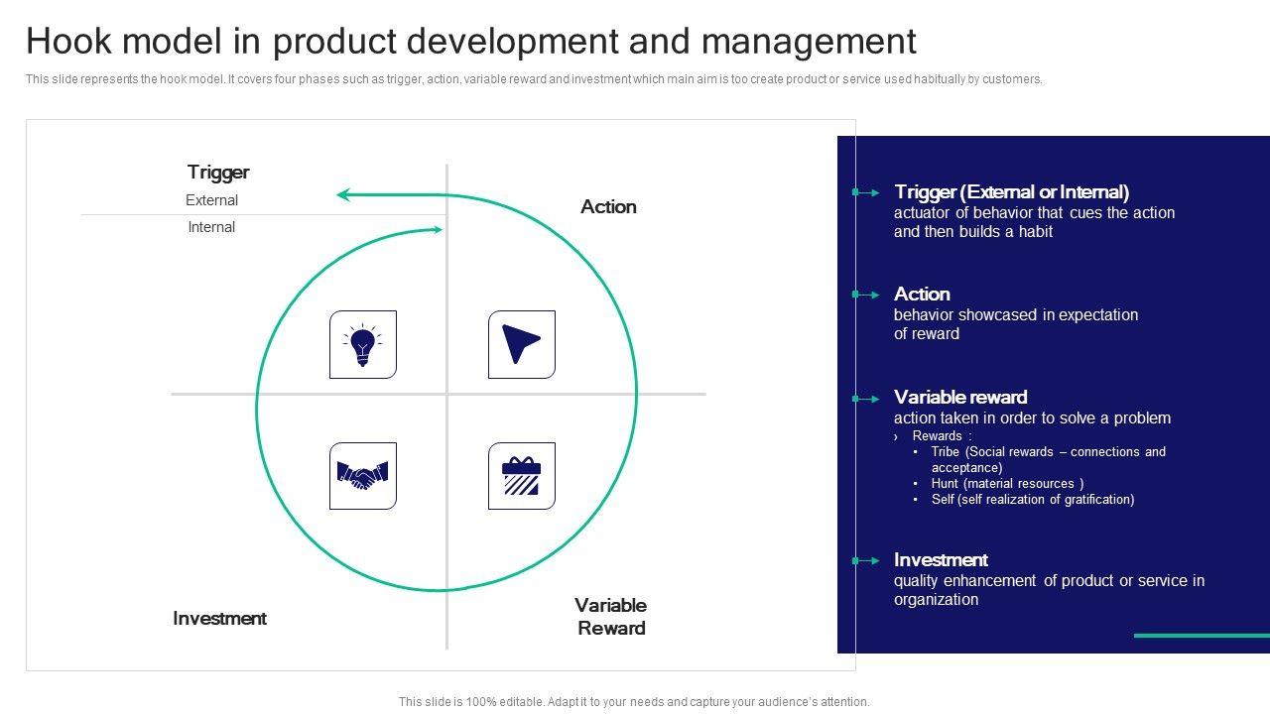Select the 'Trigger' quadrant label
Image resolution: width=1270 pixels, height=714 pixels.
[218, 172]
